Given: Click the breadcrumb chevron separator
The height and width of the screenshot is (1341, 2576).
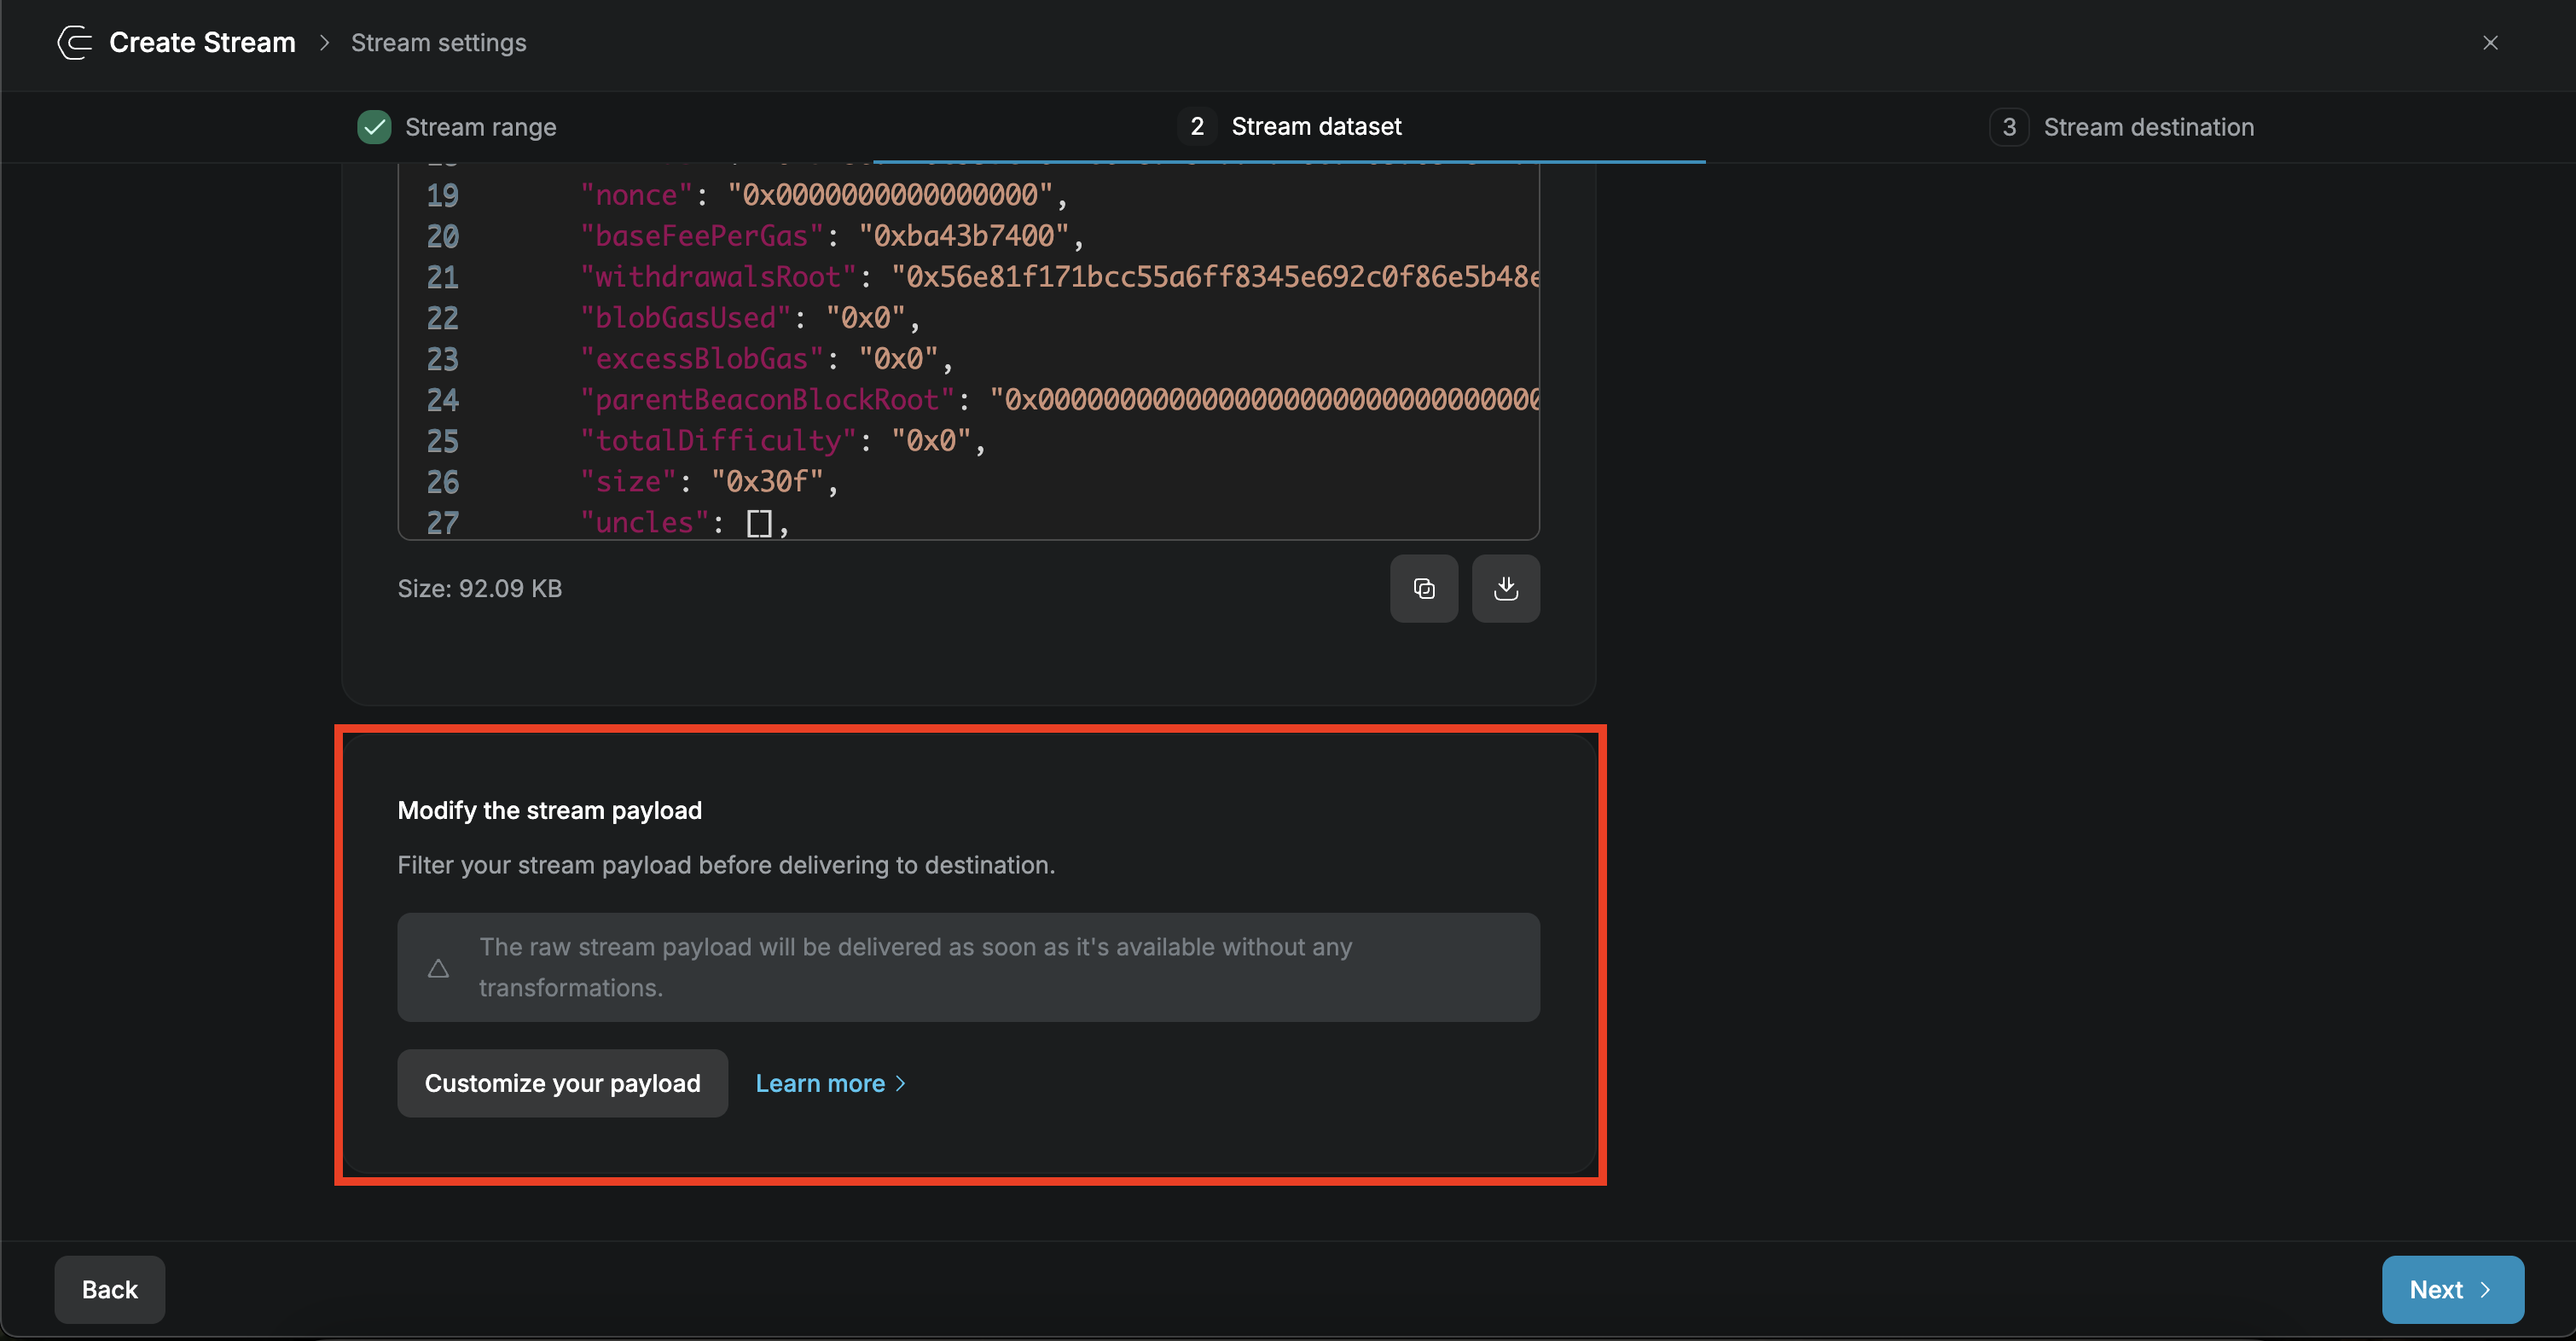Looking at the screenshot, I should [x=324, y=43].
